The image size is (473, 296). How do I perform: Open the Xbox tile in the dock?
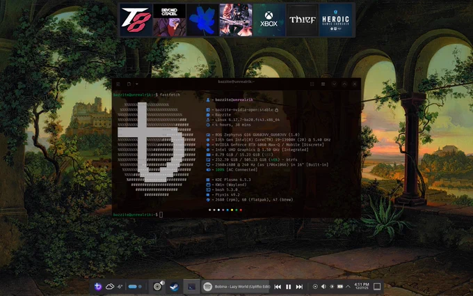268,20
